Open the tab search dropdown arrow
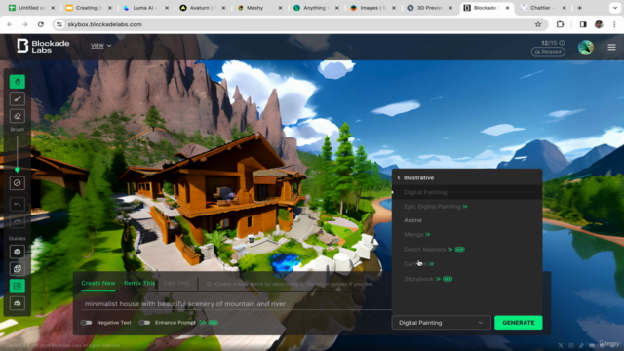 pos(615,8)
